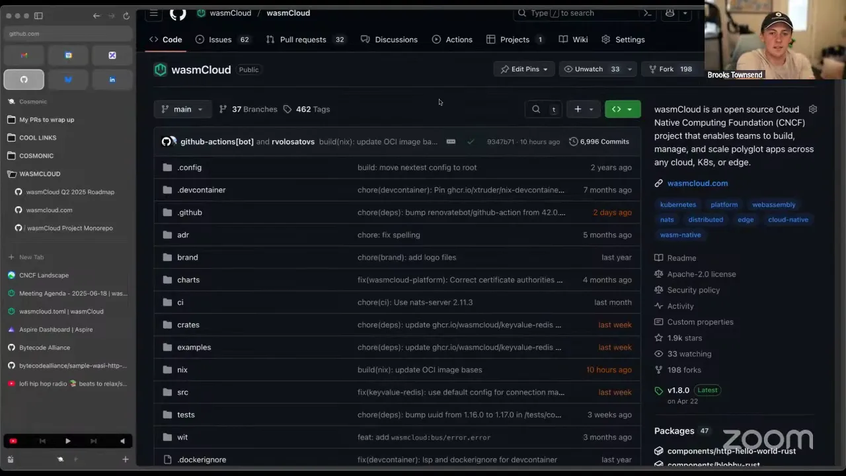The width and height of the screenshot is (846, 476).
Task: Skip to next track in media controls
Action: [93, 441]
